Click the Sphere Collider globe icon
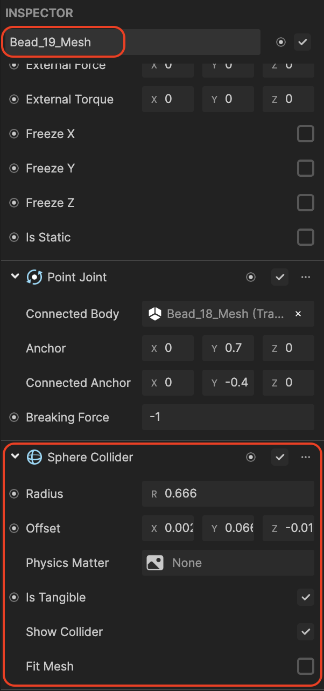 [34, 458]
